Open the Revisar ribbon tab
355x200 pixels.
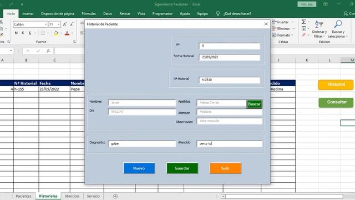125,13
